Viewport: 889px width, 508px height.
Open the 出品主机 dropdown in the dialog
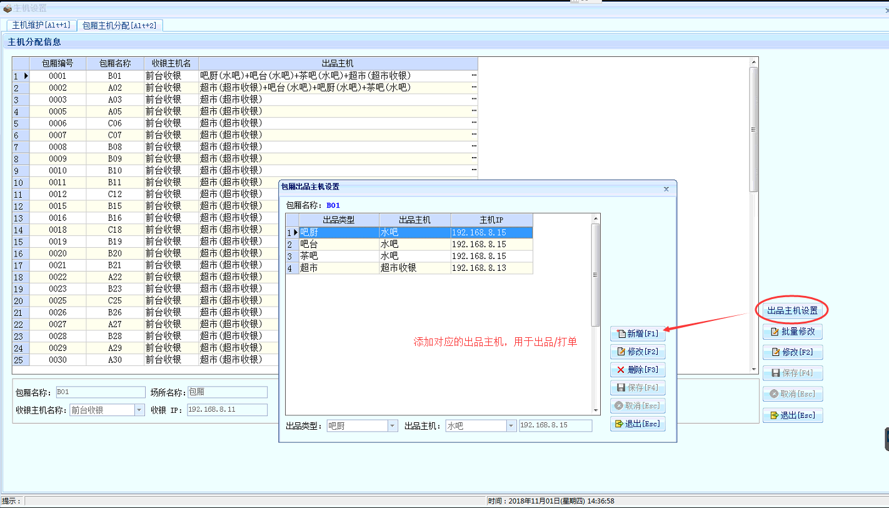(x=510, y=426)
